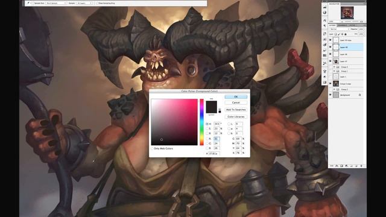Enable Only Web Colors checkbox

click(152, 149)
